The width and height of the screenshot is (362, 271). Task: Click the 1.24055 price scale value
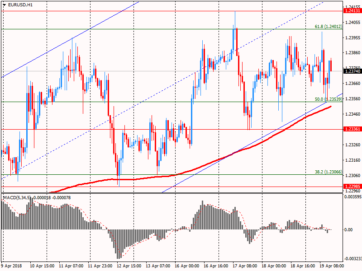tap(353, 22)
